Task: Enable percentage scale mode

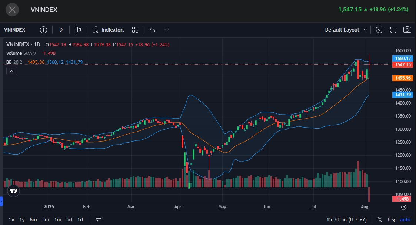Action: point(379,219)
